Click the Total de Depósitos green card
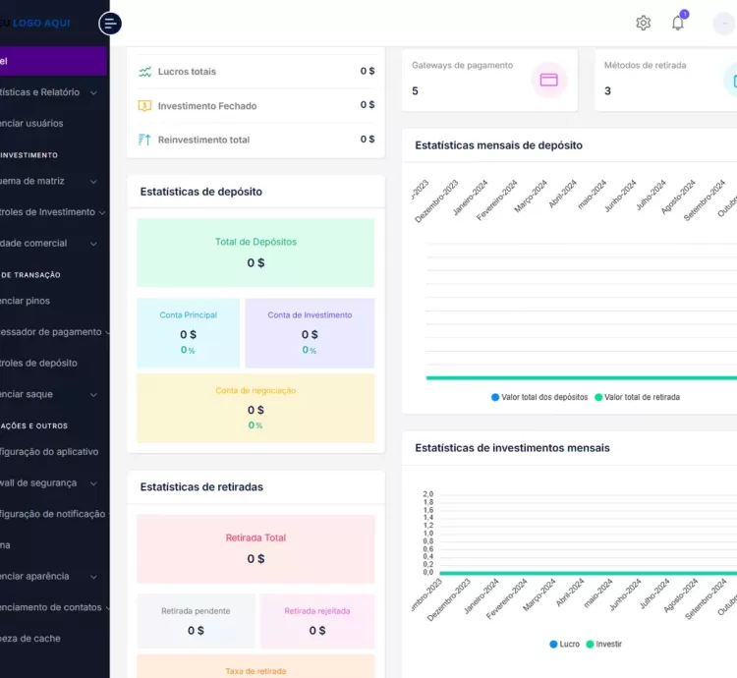The height and width of the screenshot is (678, 737). (255, 253)
